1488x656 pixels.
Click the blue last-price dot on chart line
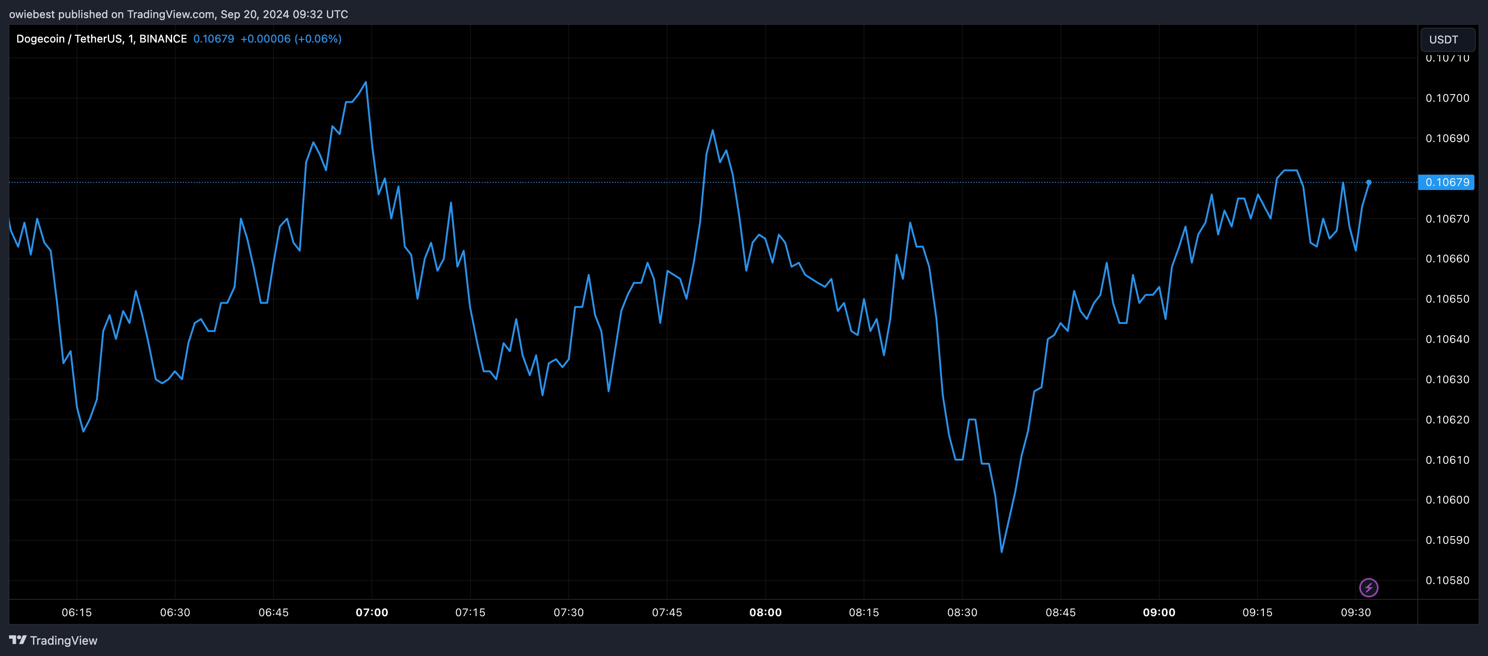coord(1368,182)
